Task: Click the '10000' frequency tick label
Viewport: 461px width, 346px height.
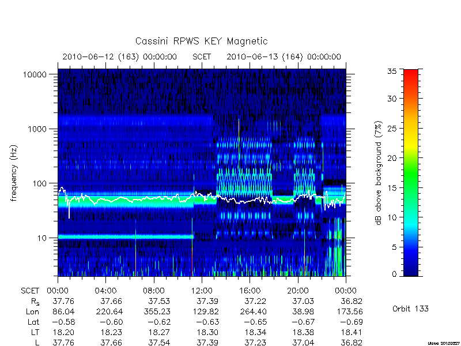Action: (x=35, y=75)
